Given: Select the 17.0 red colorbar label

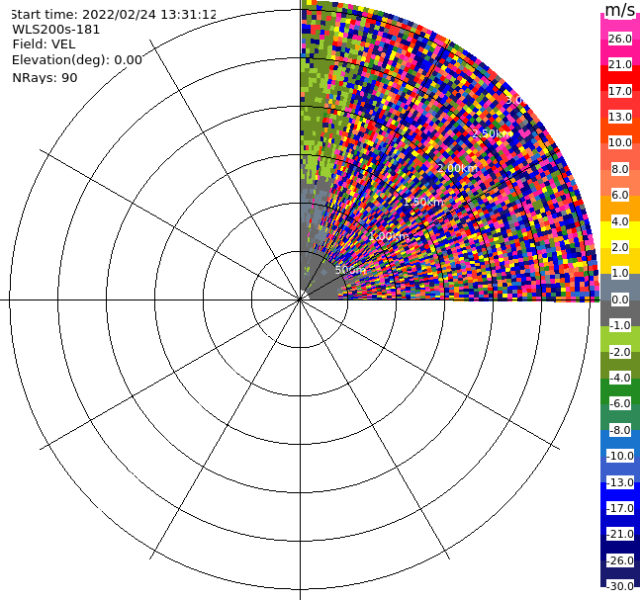Looking at the screenshot, I should [x=620, y=91].
